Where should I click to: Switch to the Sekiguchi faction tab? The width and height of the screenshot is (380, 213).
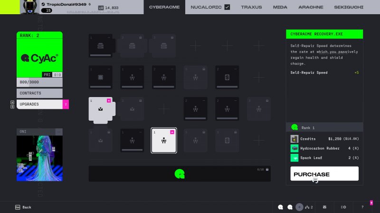[349, 7]
